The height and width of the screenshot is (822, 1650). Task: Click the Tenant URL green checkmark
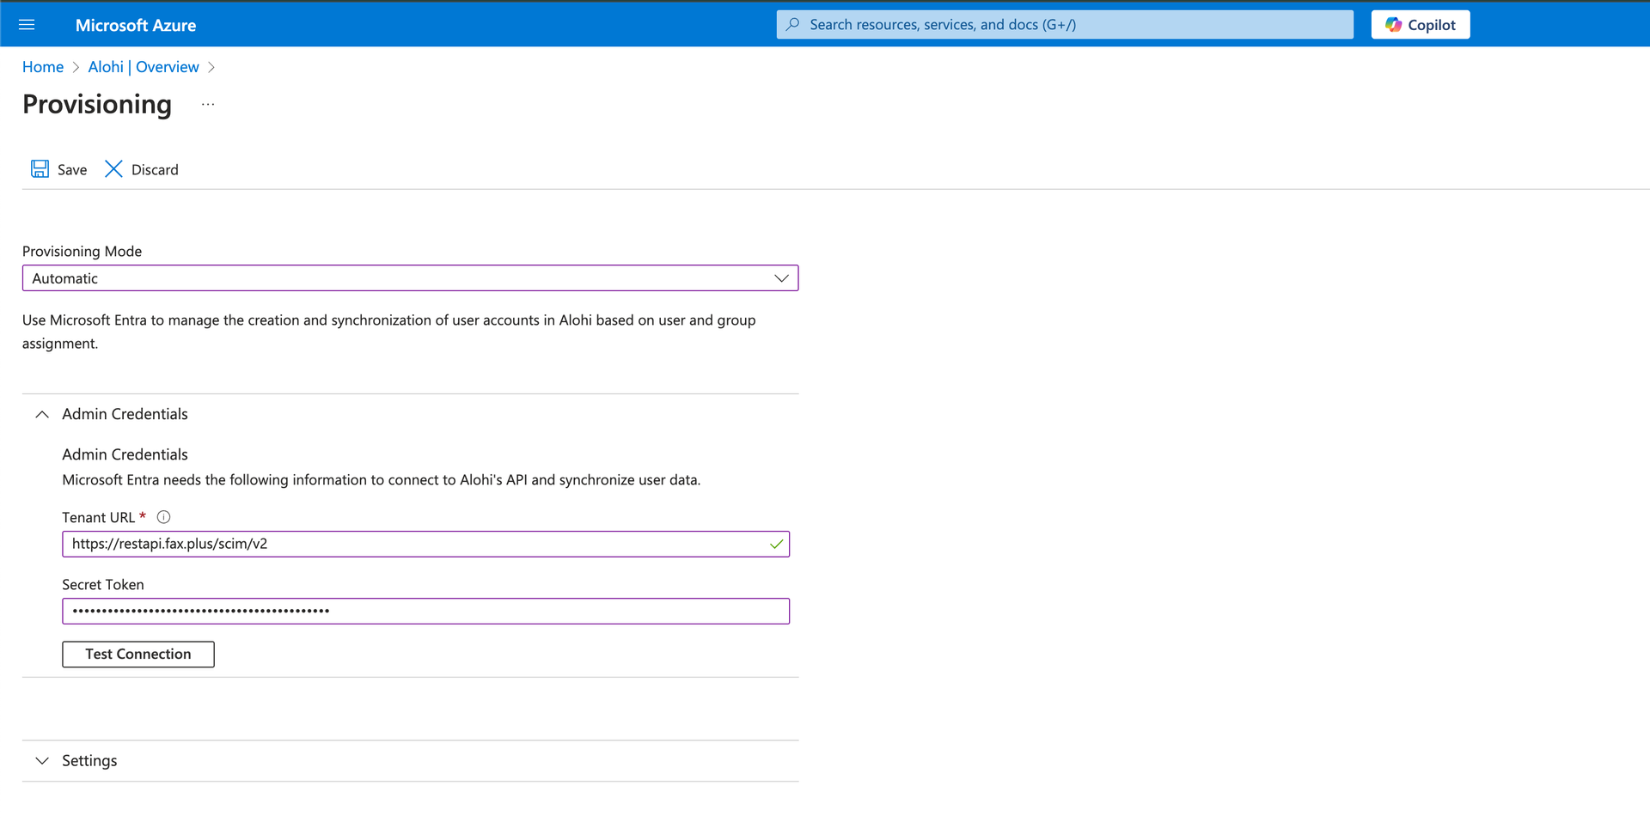pos(776,544)
